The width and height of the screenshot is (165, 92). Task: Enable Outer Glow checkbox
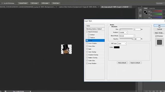(87, 60)
